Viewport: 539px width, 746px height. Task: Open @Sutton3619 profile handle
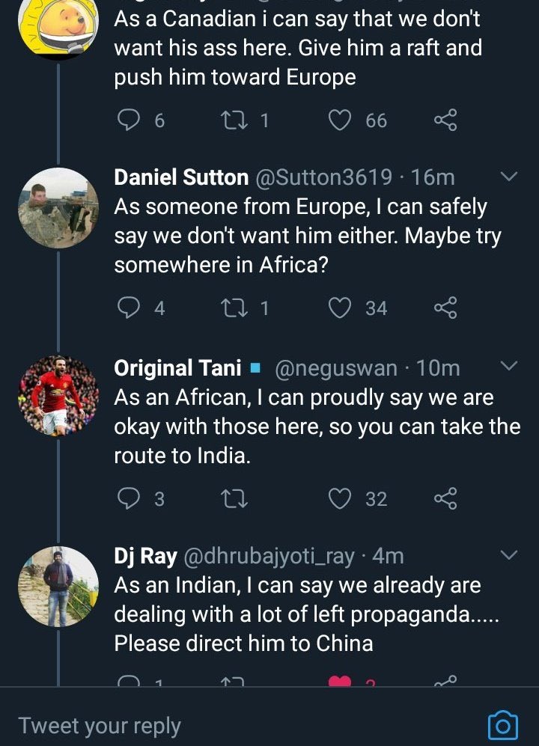(x=324, y=177)
